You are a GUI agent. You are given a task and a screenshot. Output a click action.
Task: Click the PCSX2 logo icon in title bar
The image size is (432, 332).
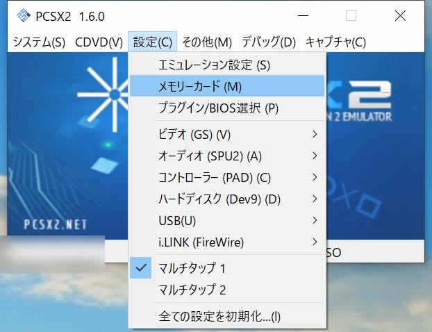[x=24, y=16]
